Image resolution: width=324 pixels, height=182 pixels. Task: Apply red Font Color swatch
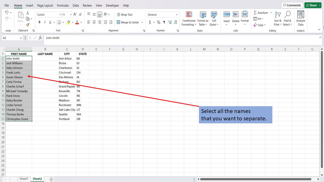77,22
